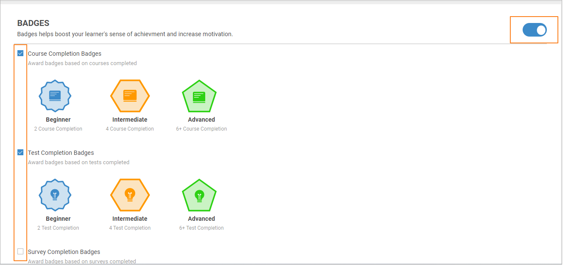Click the Test Completion Badges label
Screen dimensions: 563x265
click(61, 153)
